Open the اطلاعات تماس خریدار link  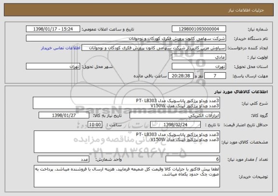click(61, 48)
